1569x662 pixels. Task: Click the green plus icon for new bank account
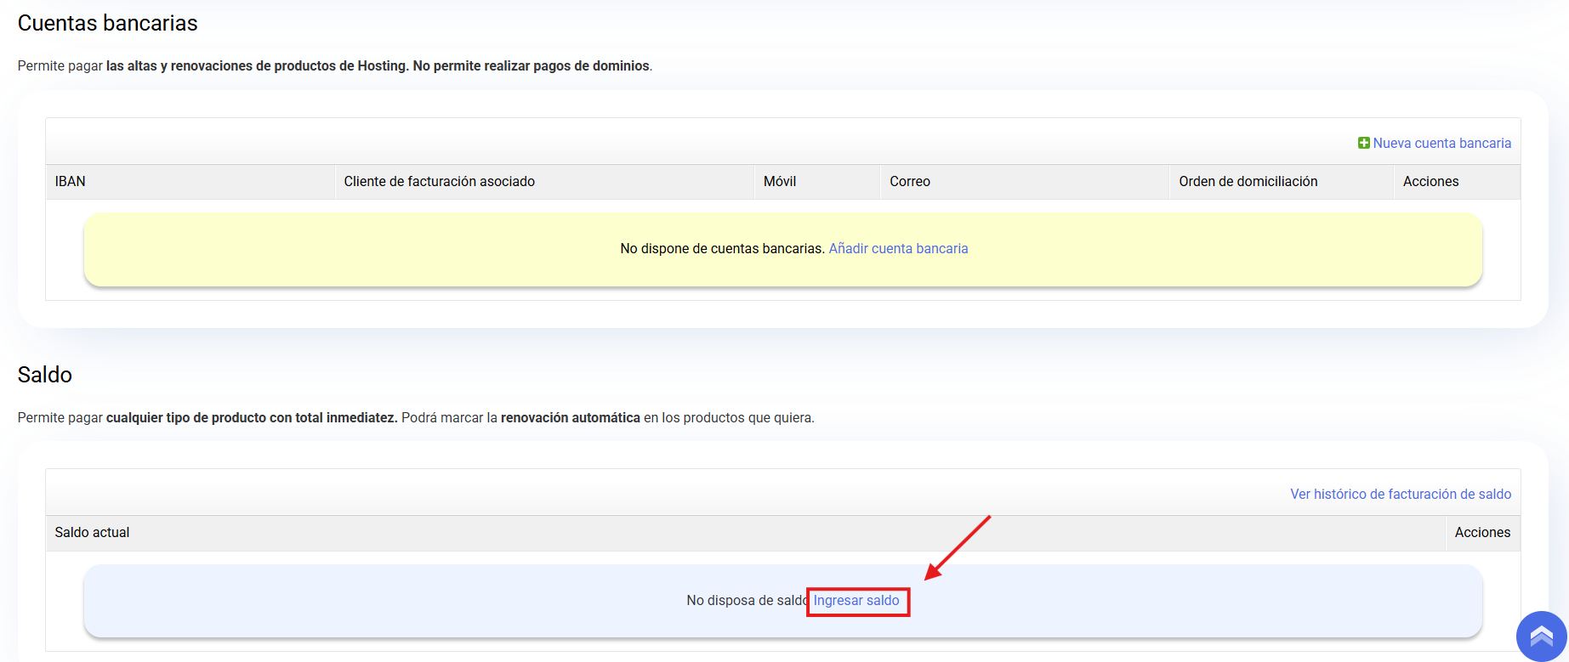coord(1364,144)
